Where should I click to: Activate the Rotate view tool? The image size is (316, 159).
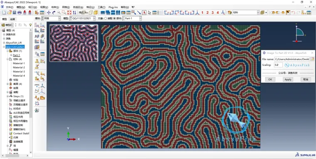coord(54,13)
